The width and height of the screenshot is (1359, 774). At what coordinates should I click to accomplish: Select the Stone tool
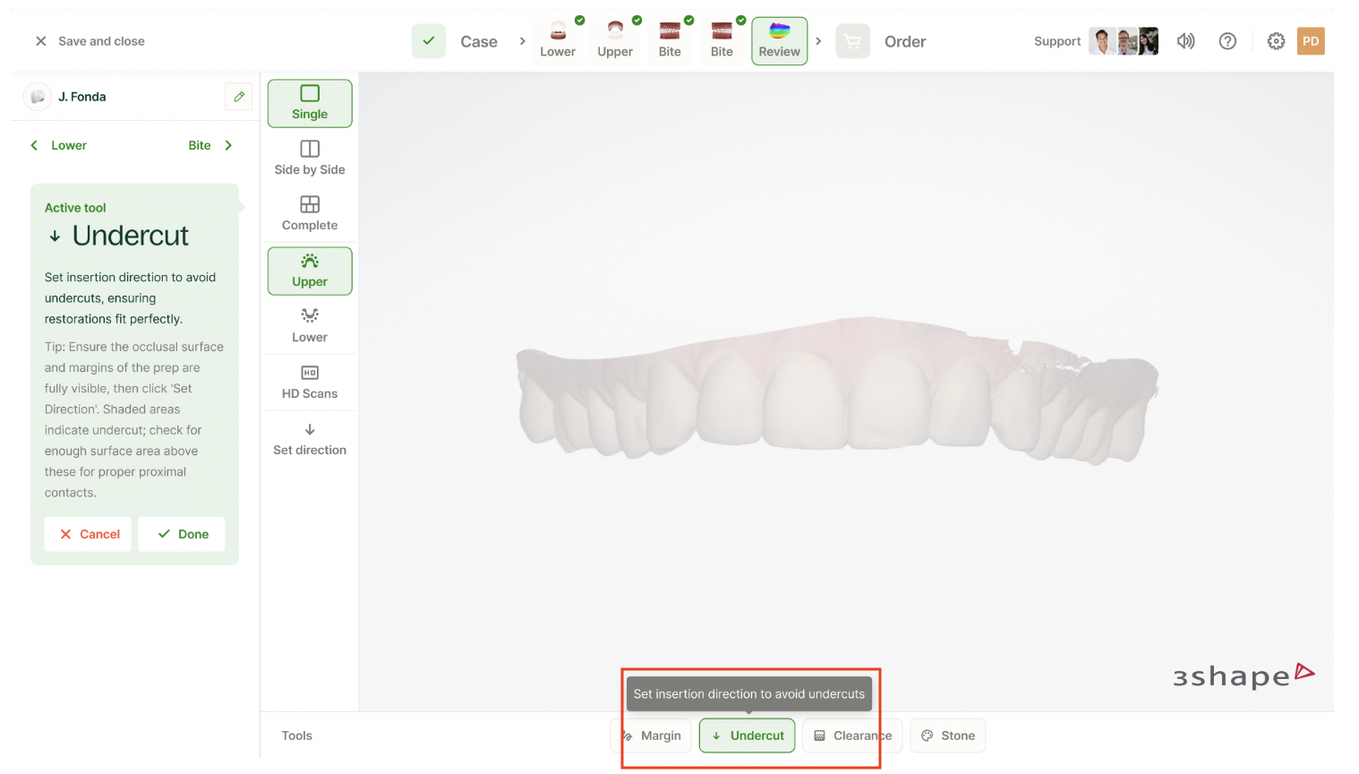click(x=948, y=735)
